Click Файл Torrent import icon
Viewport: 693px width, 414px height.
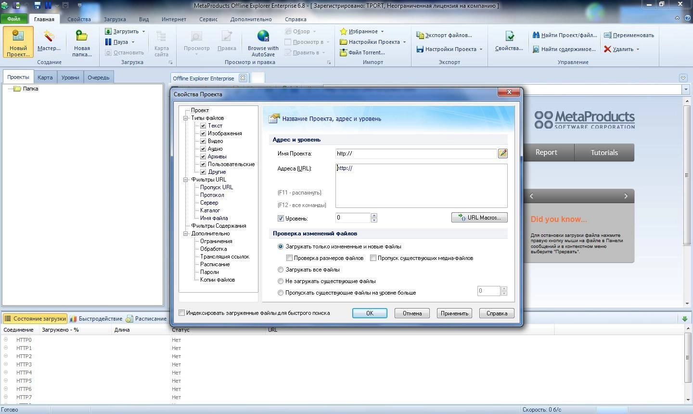click(x=343, y=52)
